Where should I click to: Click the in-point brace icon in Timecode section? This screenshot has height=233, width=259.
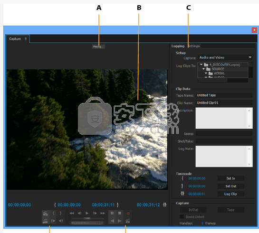[182, 178]
